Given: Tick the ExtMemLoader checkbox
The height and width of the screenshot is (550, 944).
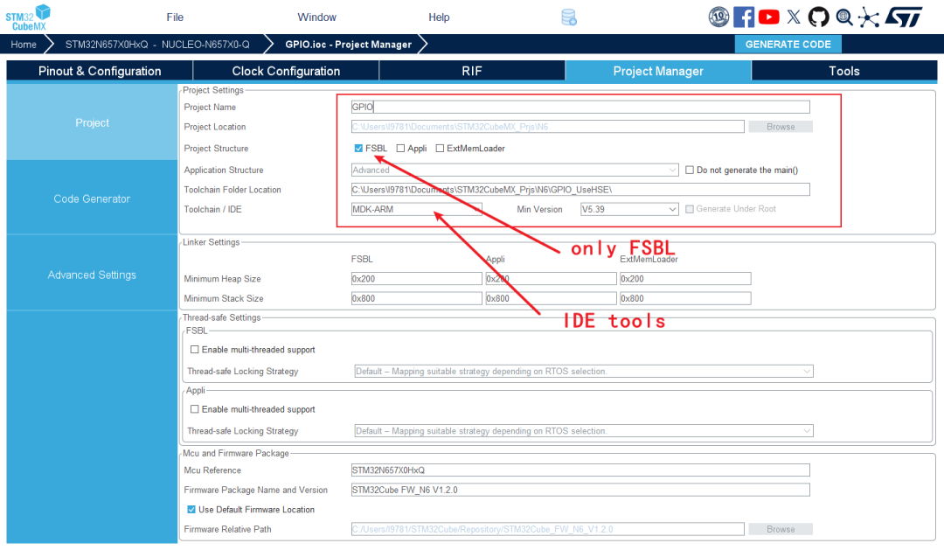Looking at the screenshot, I should 440,149.
